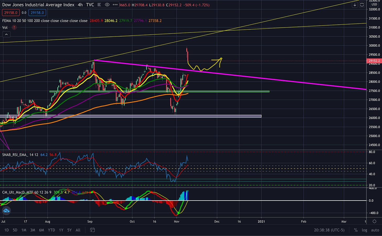Viewport: 382px width, 236px height.
Task: Select the 6M time range
Action: (x=41, y=230)
